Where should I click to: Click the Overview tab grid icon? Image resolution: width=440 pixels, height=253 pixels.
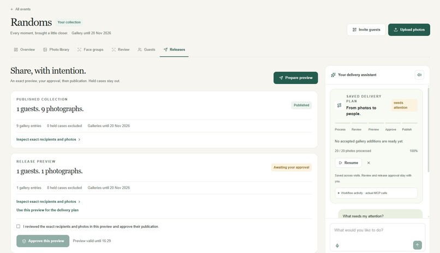tap(16, 50)
